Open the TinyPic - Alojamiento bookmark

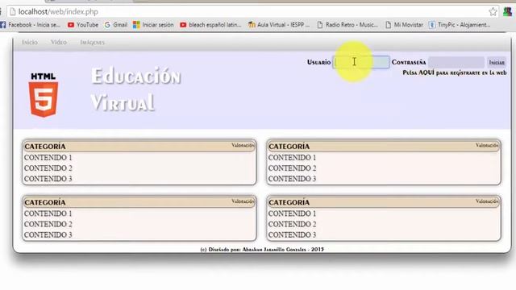(x=460, y=25)
